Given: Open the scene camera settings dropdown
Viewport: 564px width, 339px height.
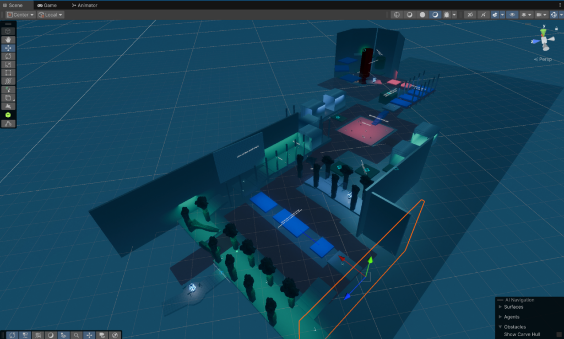Looking at the screenshot, I should [x=541, y=15].
